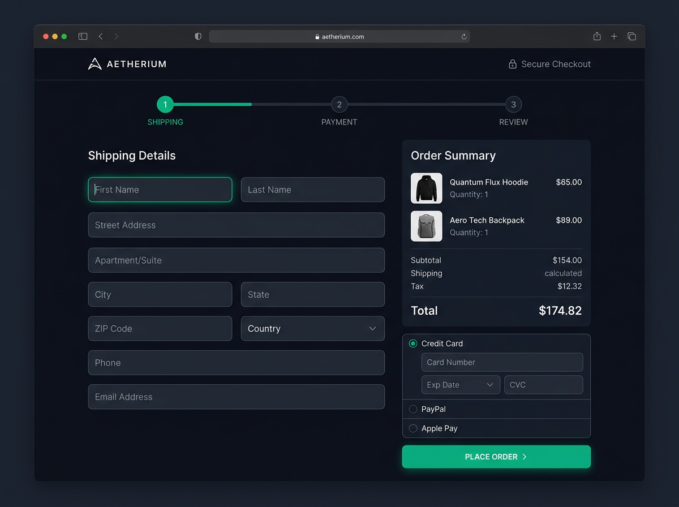Select the Credit Card payment option
The height and width of the screenshot is (507, 679).
click(412, 343)
